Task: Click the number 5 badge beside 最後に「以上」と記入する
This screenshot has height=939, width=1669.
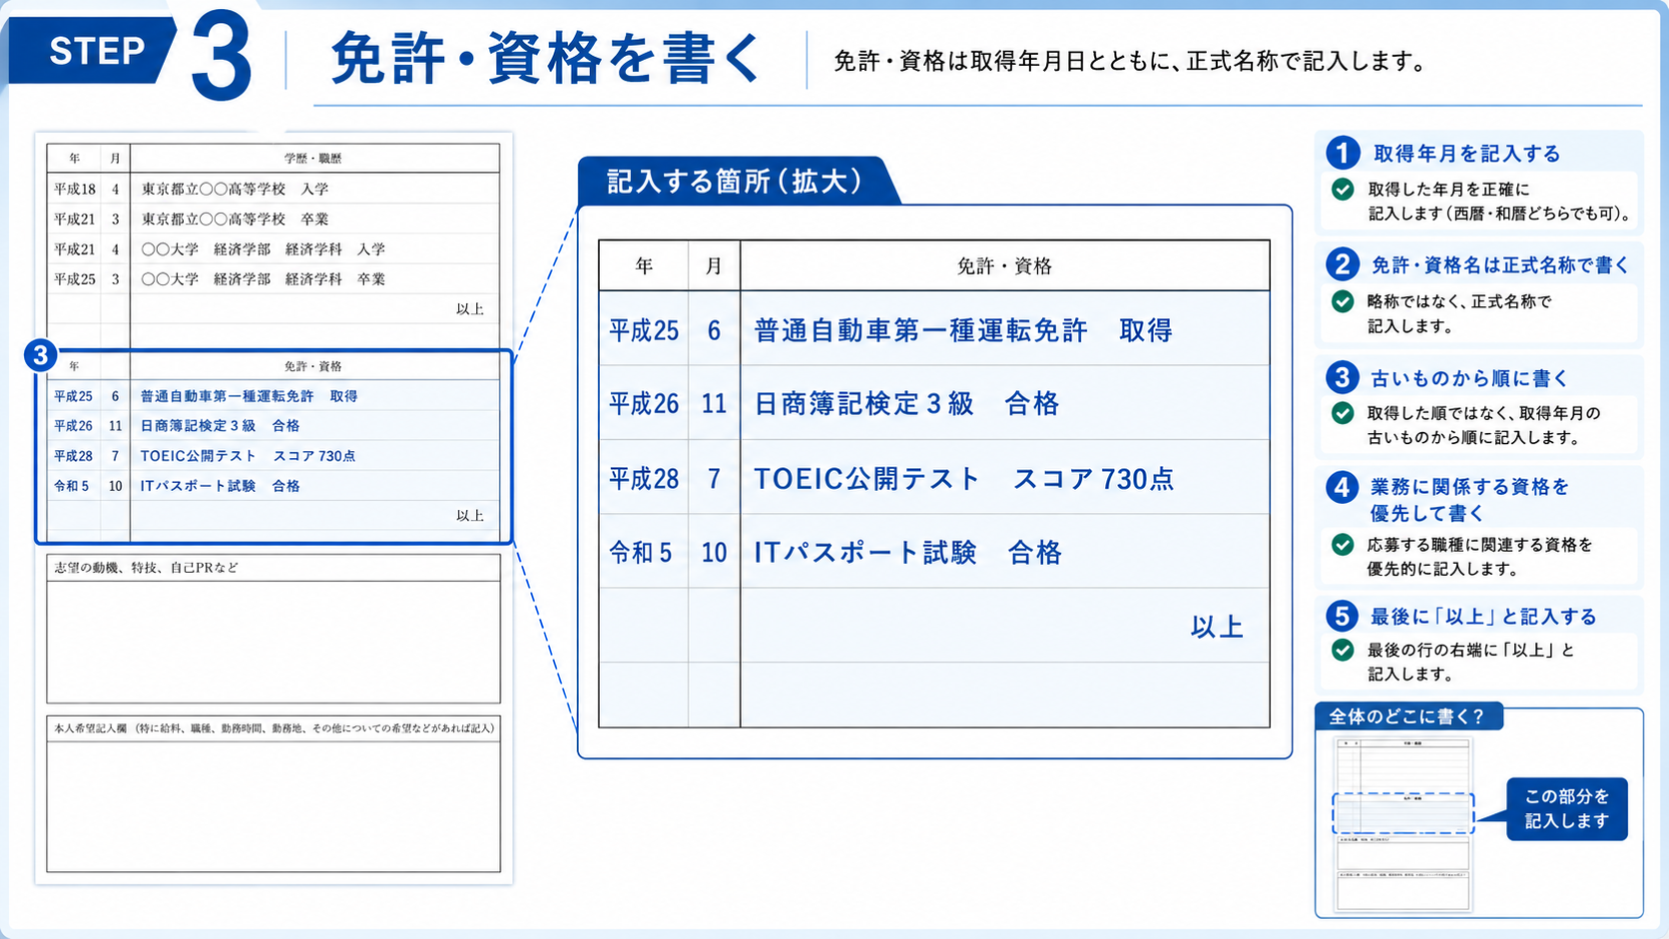Action: (1343, 616)
